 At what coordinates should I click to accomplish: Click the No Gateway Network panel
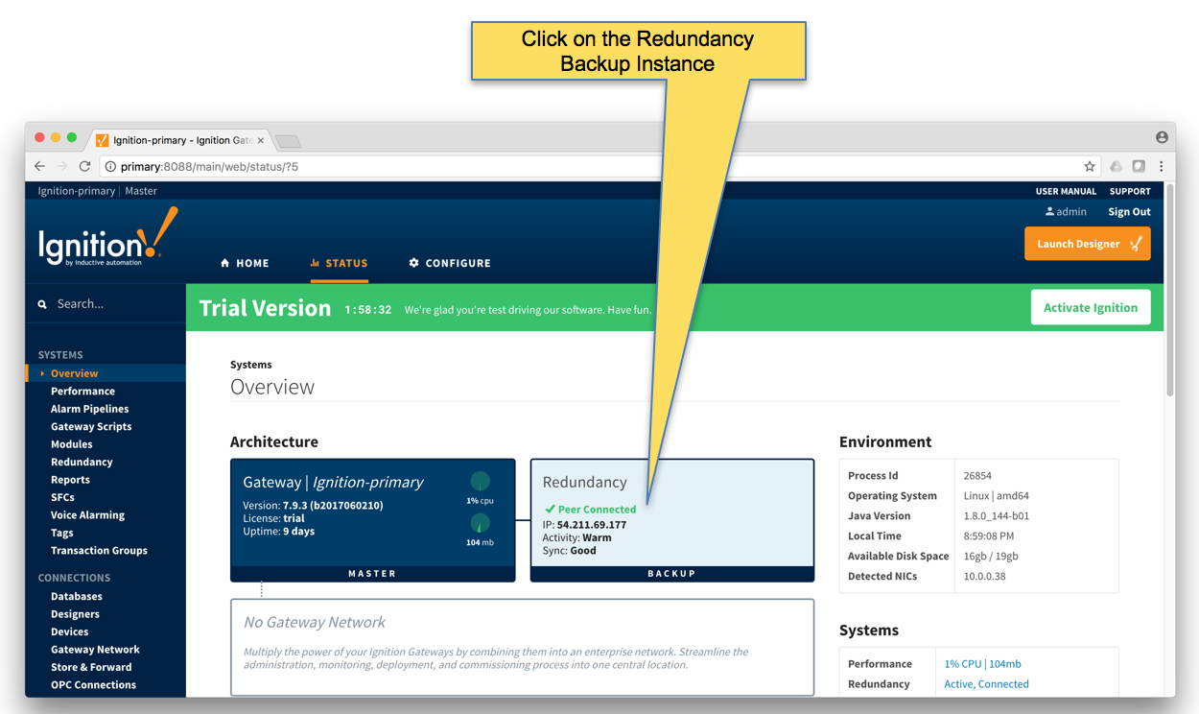click(x=522, y=647)
